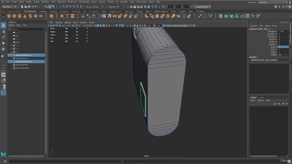The width and height of the screenshot is (292, 164).
Task: Click the SVG orange rectangle shelf icon
Action: [73, 16]
